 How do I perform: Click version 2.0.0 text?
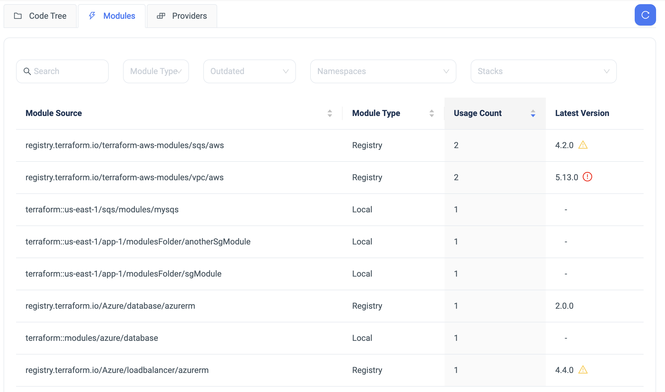tap(564, 306)
